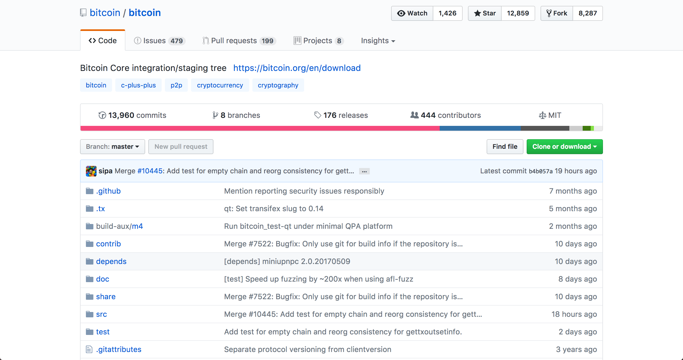Expand the Insights dropdown menu

point(378,41)
